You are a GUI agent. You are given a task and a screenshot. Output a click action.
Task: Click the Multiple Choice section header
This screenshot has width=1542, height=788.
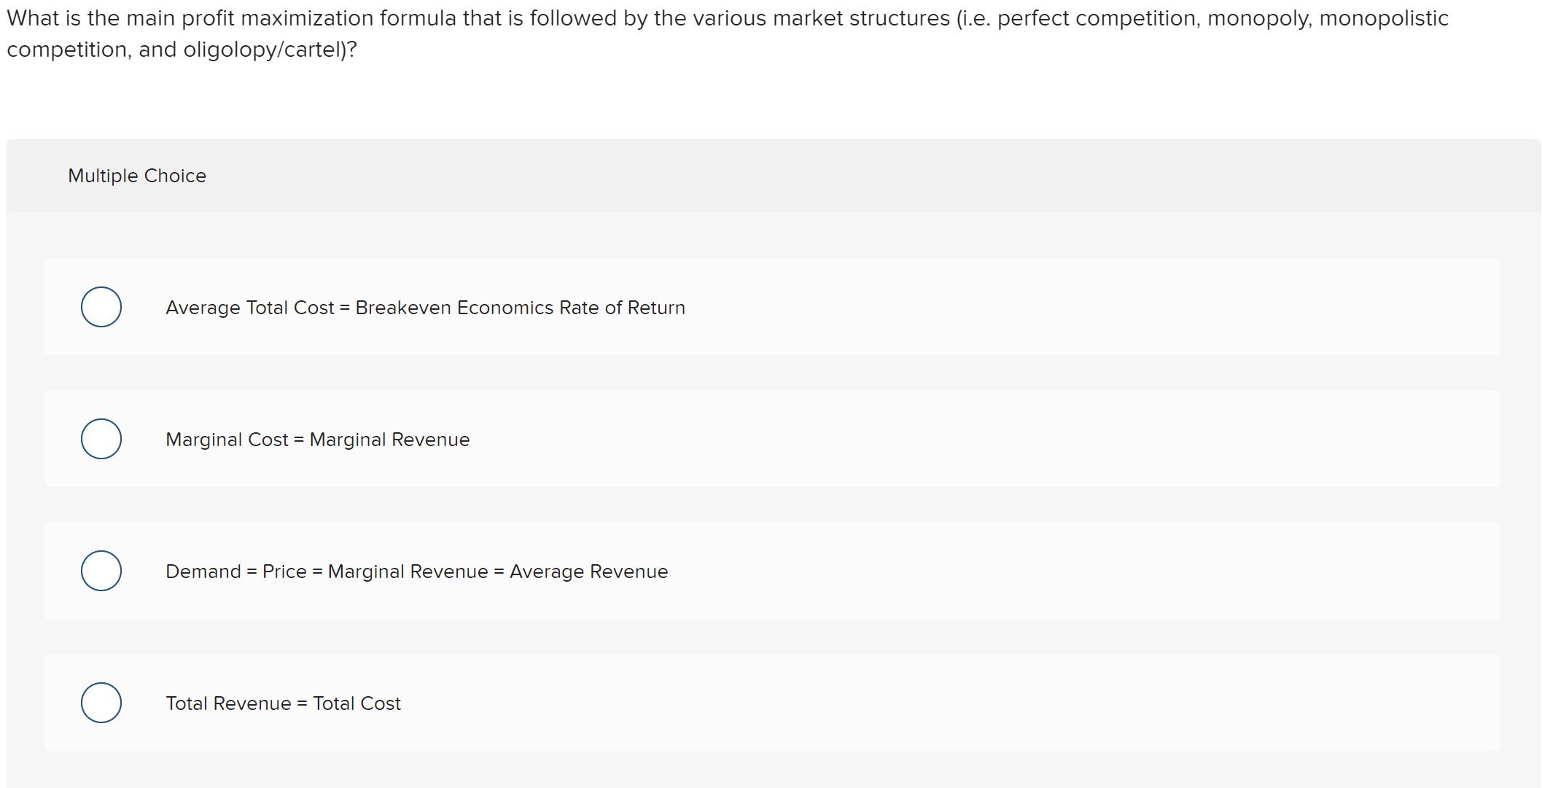[x=137, y=175]
